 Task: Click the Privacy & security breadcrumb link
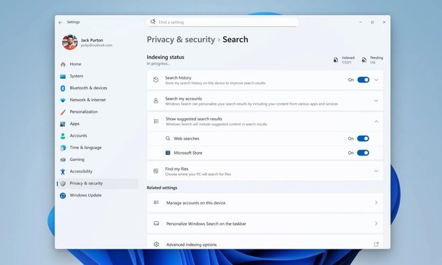click(181, 39)
